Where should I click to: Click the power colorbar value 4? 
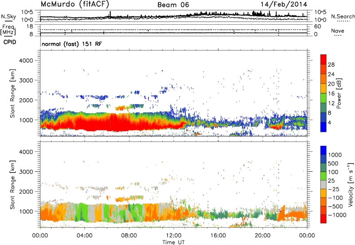[x=329, y=122]
